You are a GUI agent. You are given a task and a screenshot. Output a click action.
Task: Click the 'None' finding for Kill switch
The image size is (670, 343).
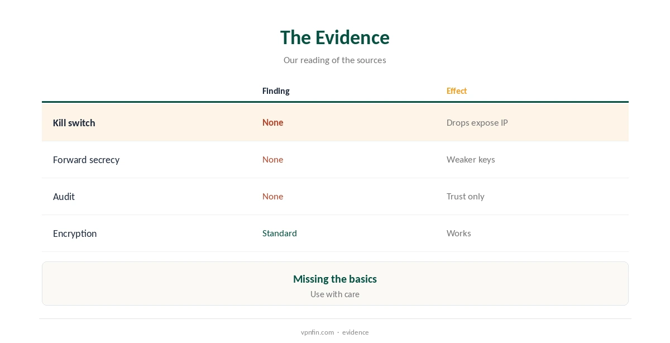click(273, 122)
